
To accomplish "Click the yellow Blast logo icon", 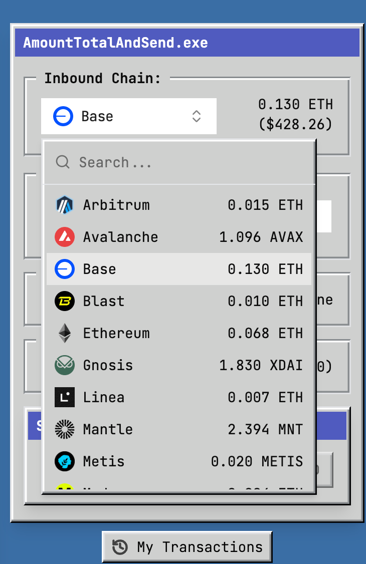I will tap(65, 301).
